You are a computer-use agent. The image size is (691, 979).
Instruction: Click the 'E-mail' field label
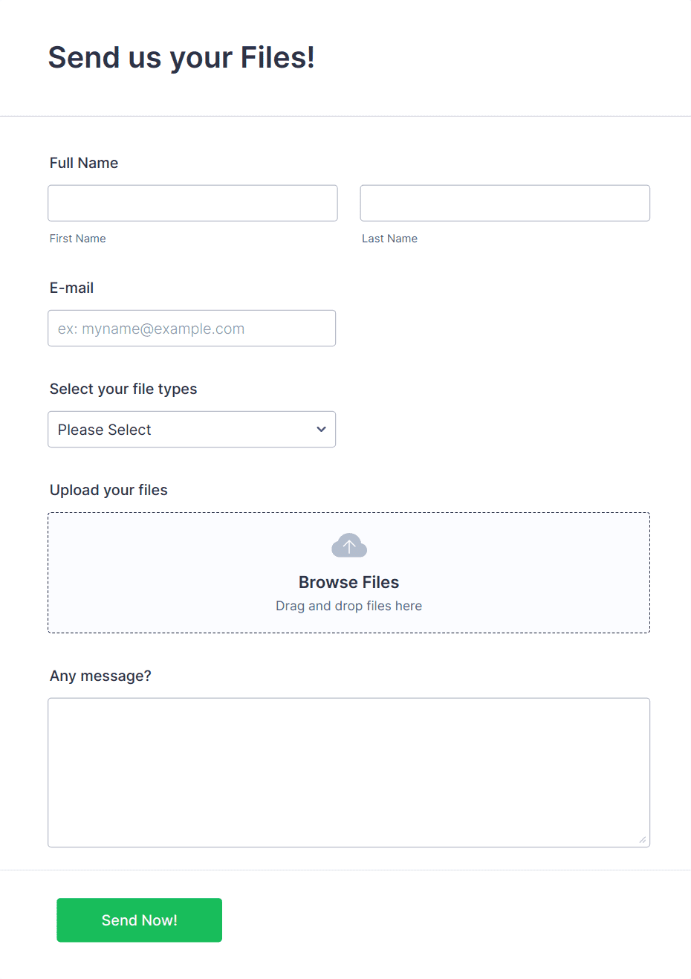point(71,288)
